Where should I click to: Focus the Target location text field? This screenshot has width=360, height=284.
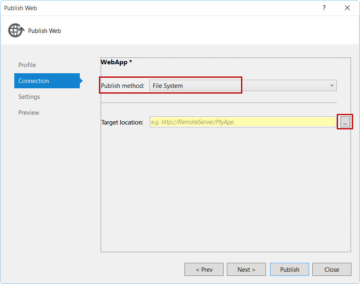tap(243, 122)
